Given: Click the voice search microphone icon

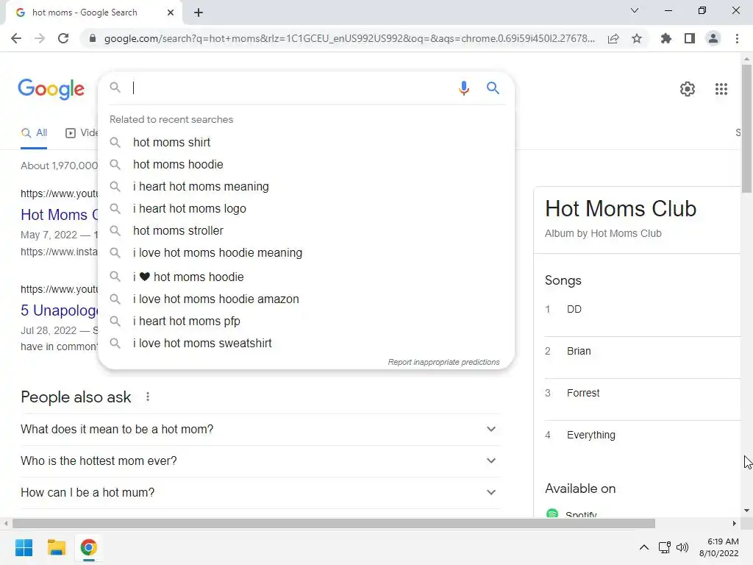Looking at the screenshot, I should 463,88.
